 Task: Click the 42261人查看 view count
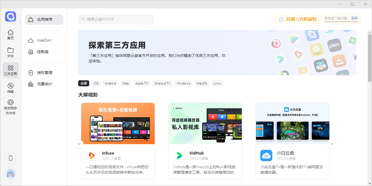[x=111, y=158]
